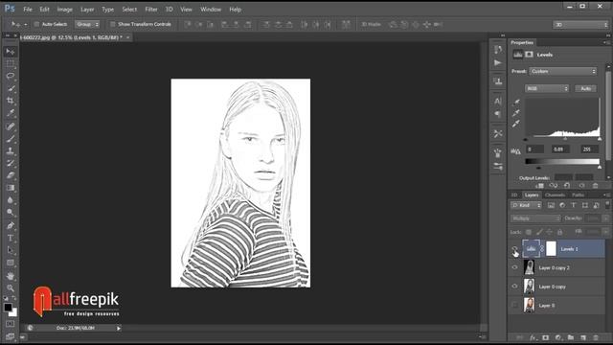
Task: Select the History Brush tool
Action: click(x=11, y=163)
